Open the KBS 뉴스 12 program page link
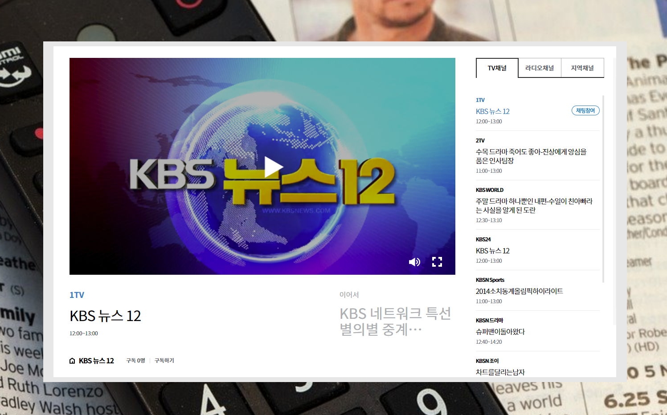The image size is (667, 415). [x=96, y=361]
